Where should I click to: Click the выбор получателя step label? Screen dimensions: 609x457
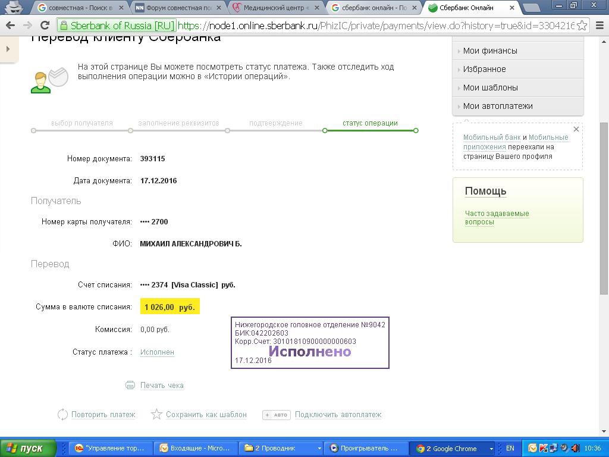pos(82,123)
